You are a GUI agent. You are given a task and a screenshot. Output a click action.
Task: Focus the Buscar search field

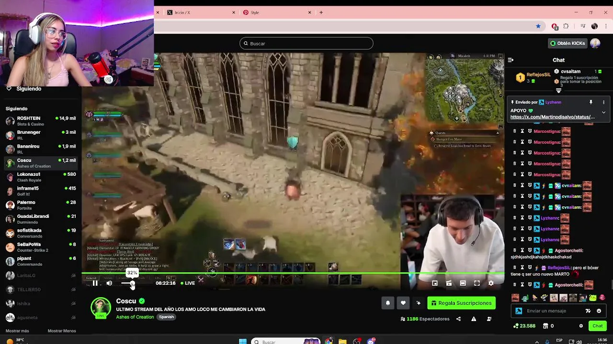306,43
